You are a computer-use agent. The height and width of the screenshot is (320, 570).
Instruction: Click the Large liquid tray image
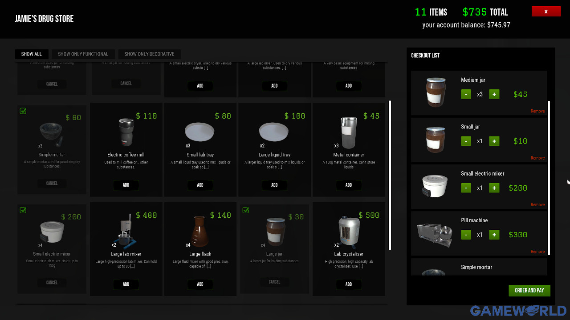274,132
